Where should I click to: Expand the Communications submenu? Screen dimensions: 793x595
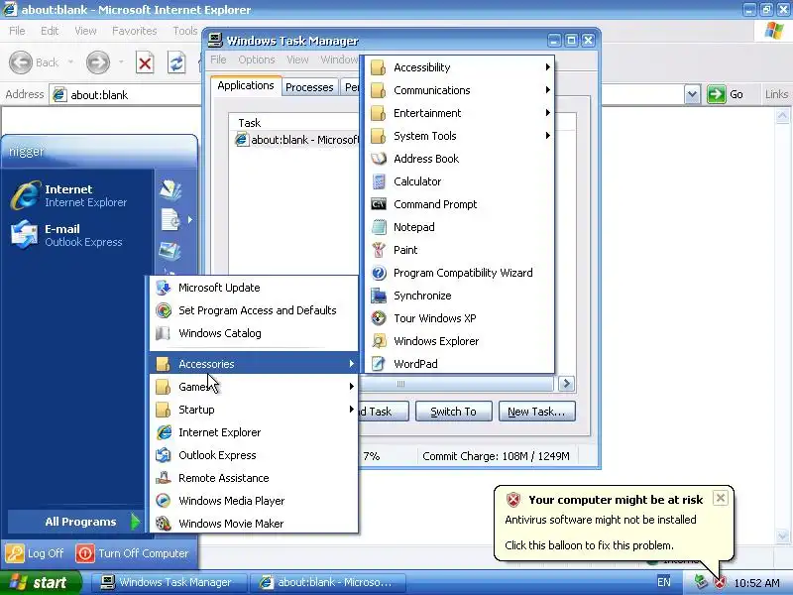click(x=459, y=90)
